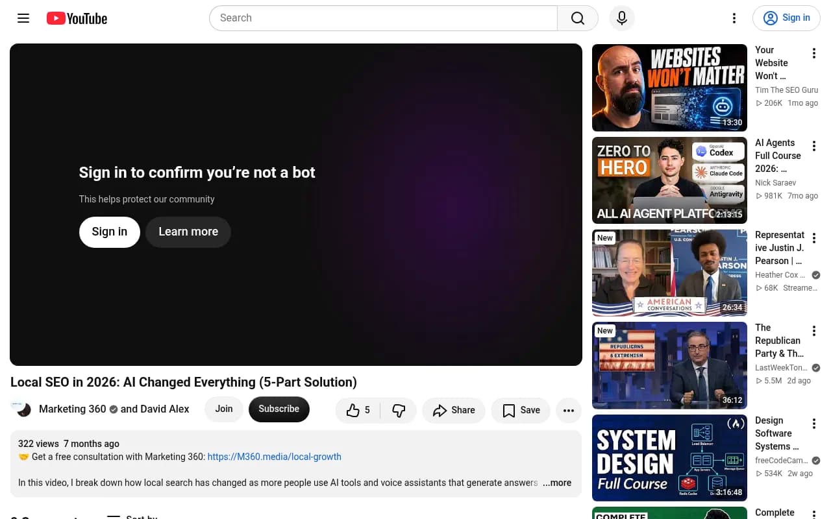Click Sign in button in header
The width and height of the screenshot is (831, 519).
point(786,18)
